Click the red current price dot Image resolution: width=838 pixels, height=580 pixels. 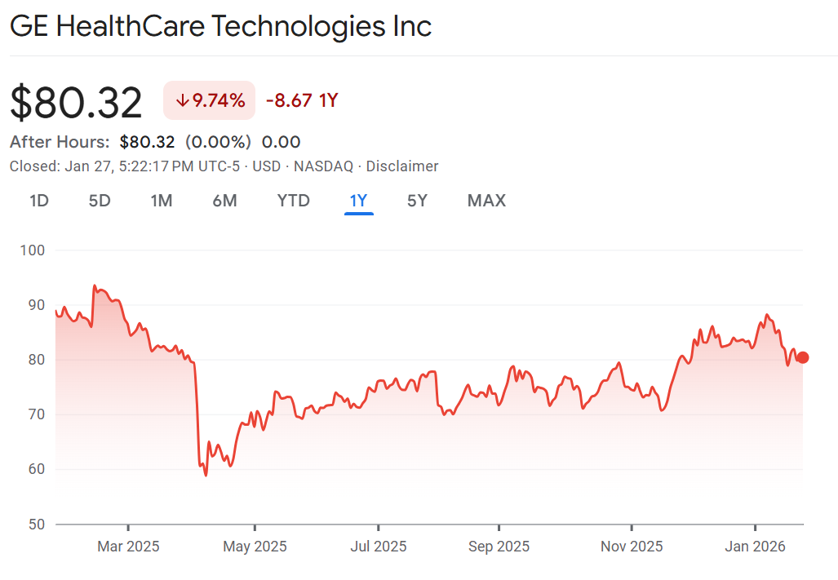(803, 357)
